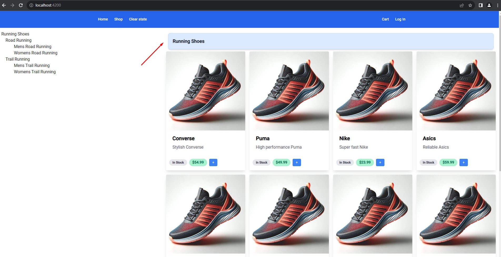Open the browser profile icon
Screen dimensions: 501x257
pyautogui.click(x=489, y=5)
